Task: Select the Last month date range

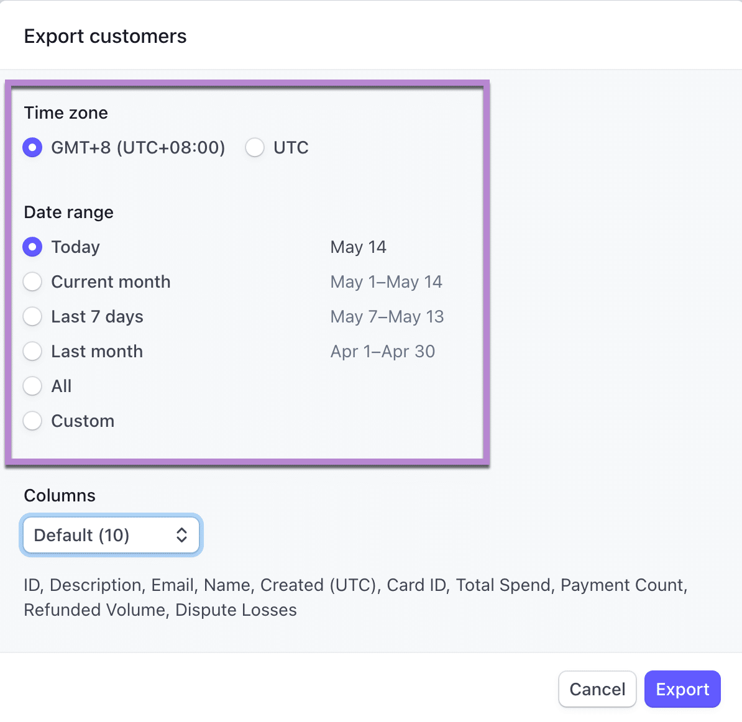Action: coord(32,351)
